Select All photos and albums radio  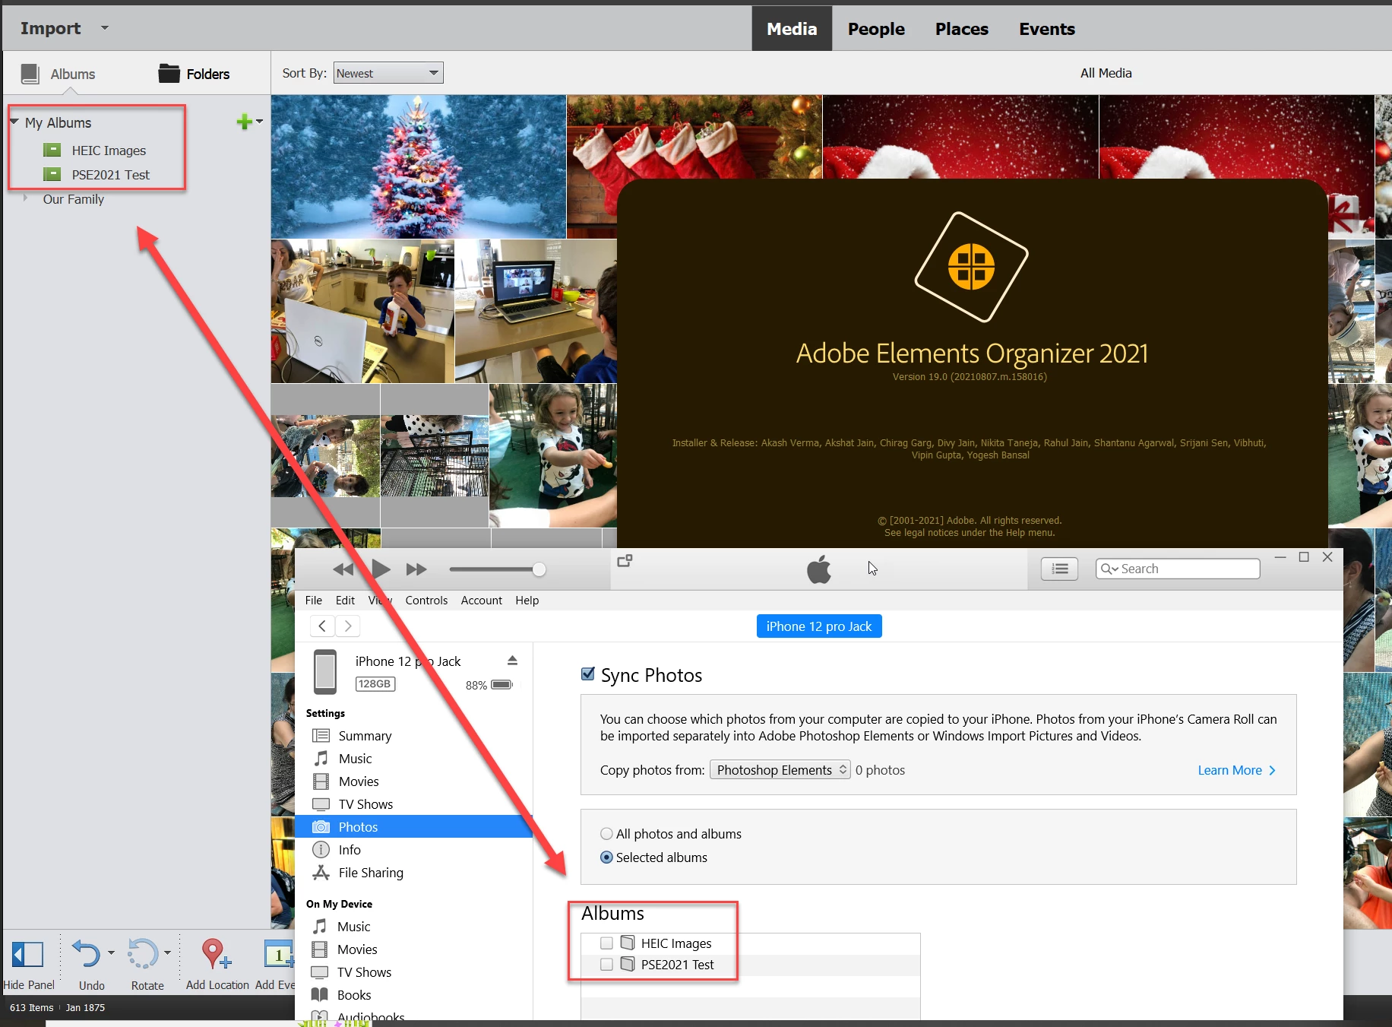coord(606,834)
